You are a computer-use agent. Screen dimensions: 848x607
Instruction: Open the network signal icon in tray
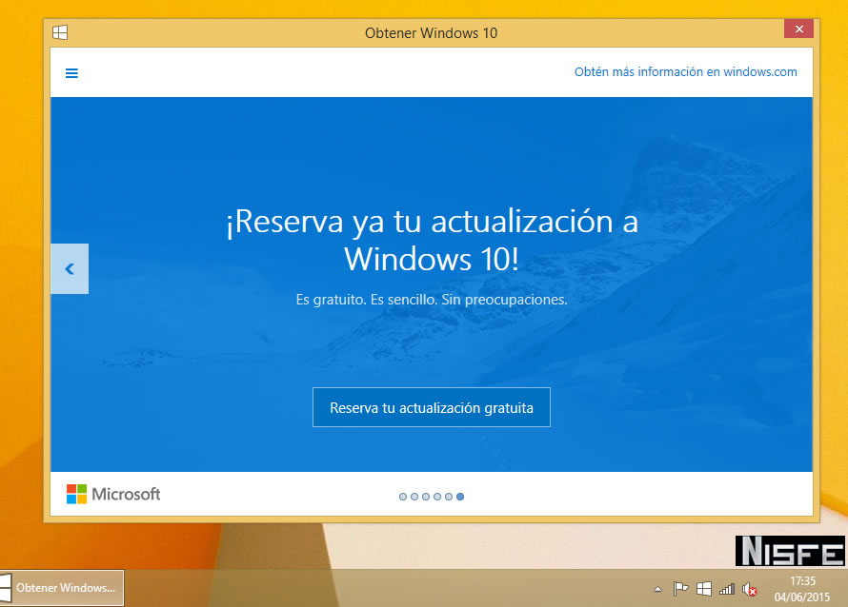tap(727, 589)
